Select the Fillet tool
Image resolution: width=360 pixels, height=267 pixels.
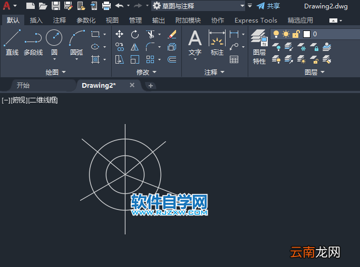(x=150, y=47)
